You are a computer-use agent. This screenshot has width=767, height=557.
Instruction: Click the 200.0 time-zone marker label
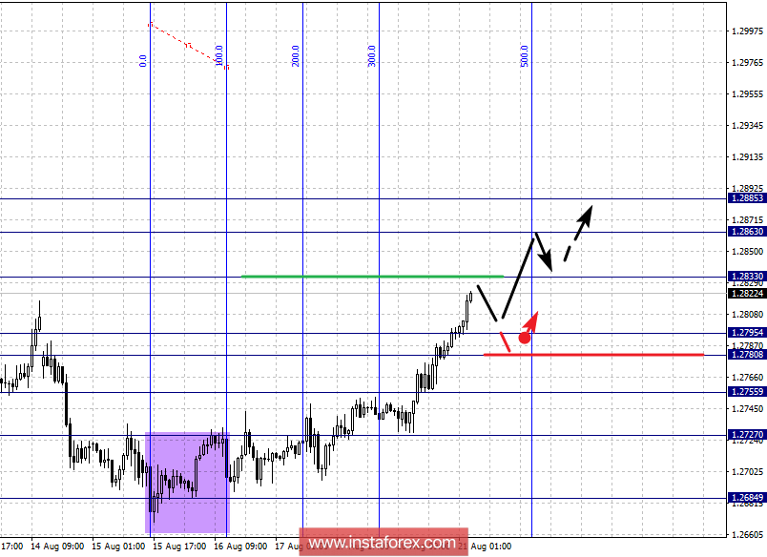click(296, 55)
